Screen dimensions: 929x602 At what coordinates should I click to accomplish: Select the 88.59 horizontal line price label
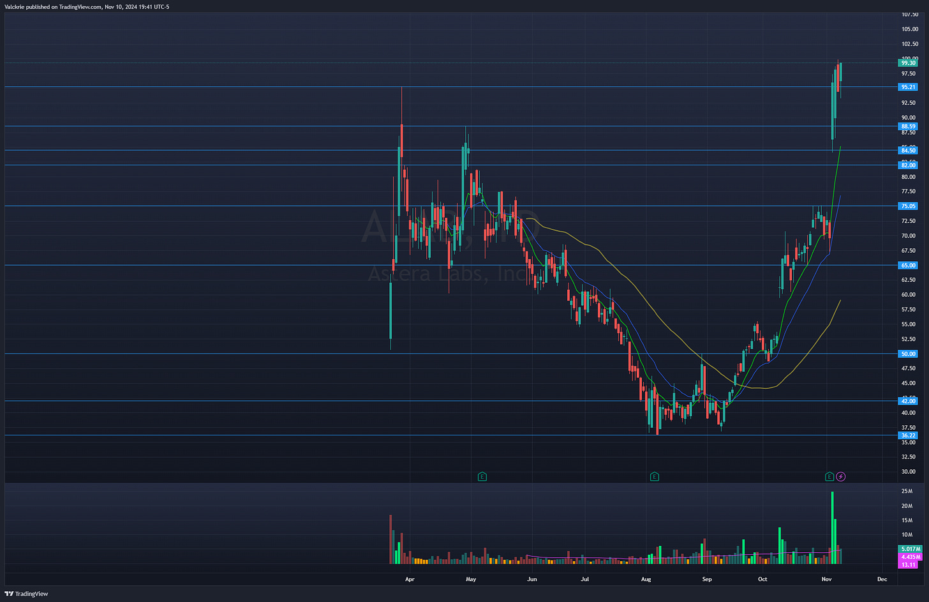click(x=907, y=126)
